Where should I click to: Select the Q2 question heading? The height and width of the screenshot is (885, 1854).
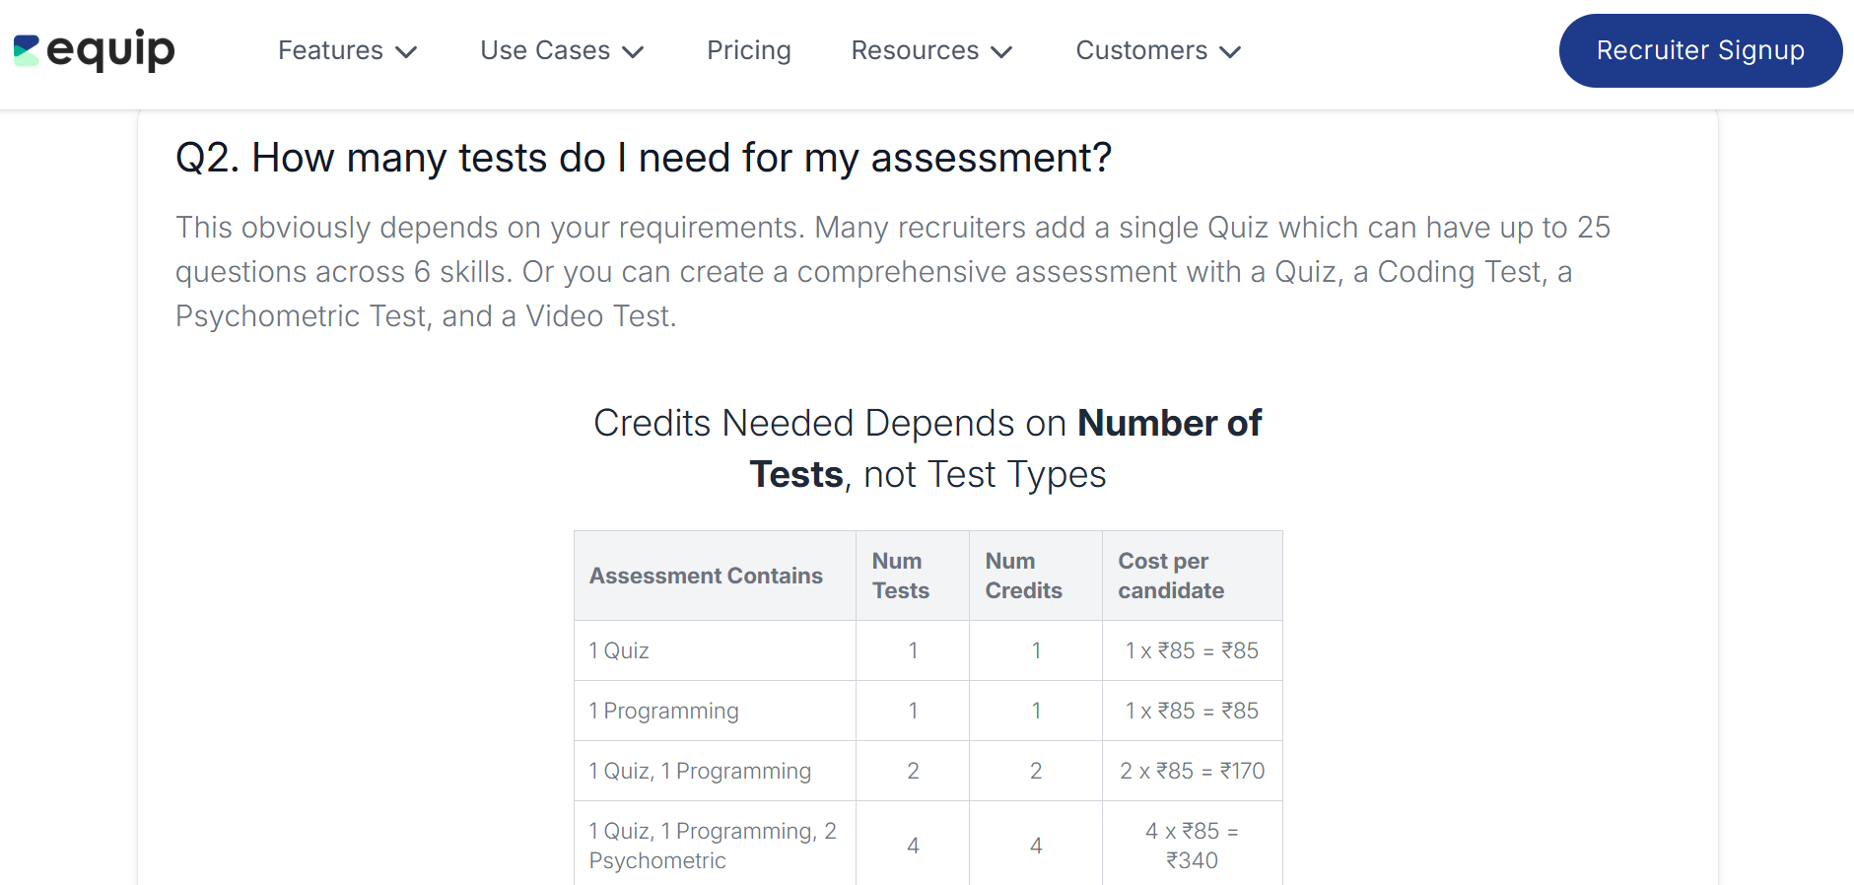644,158
